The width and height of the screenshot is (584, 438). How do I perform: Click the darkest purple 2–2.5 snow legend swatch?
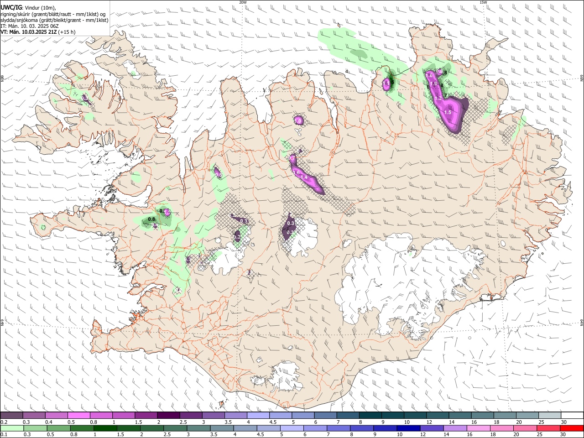click(168, 416)
